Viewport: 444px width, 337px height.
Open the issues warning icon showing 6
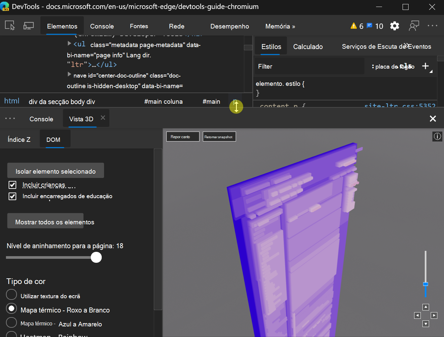(357, 26)
